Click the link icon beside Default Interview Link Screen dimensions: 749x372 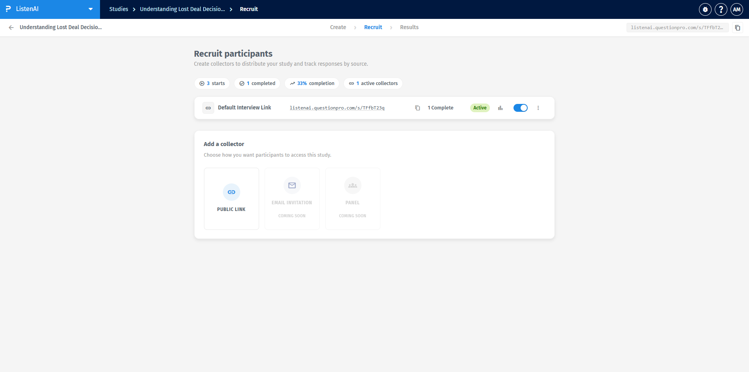[208, 108]
